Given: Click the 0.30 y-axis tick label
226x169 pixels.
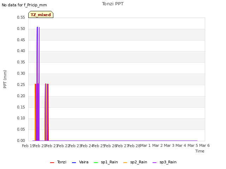Looking at the screenshot, I should click(x=21, y=74).
